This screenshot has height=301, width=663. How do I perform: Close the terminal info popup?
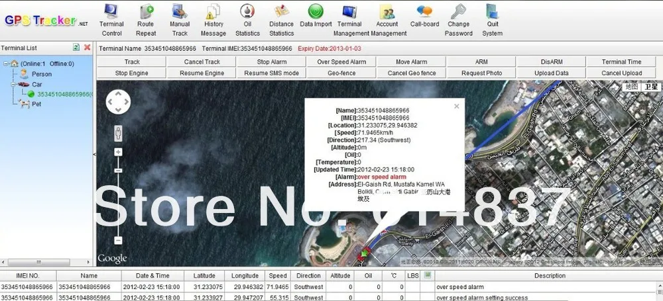click(457, 107)
